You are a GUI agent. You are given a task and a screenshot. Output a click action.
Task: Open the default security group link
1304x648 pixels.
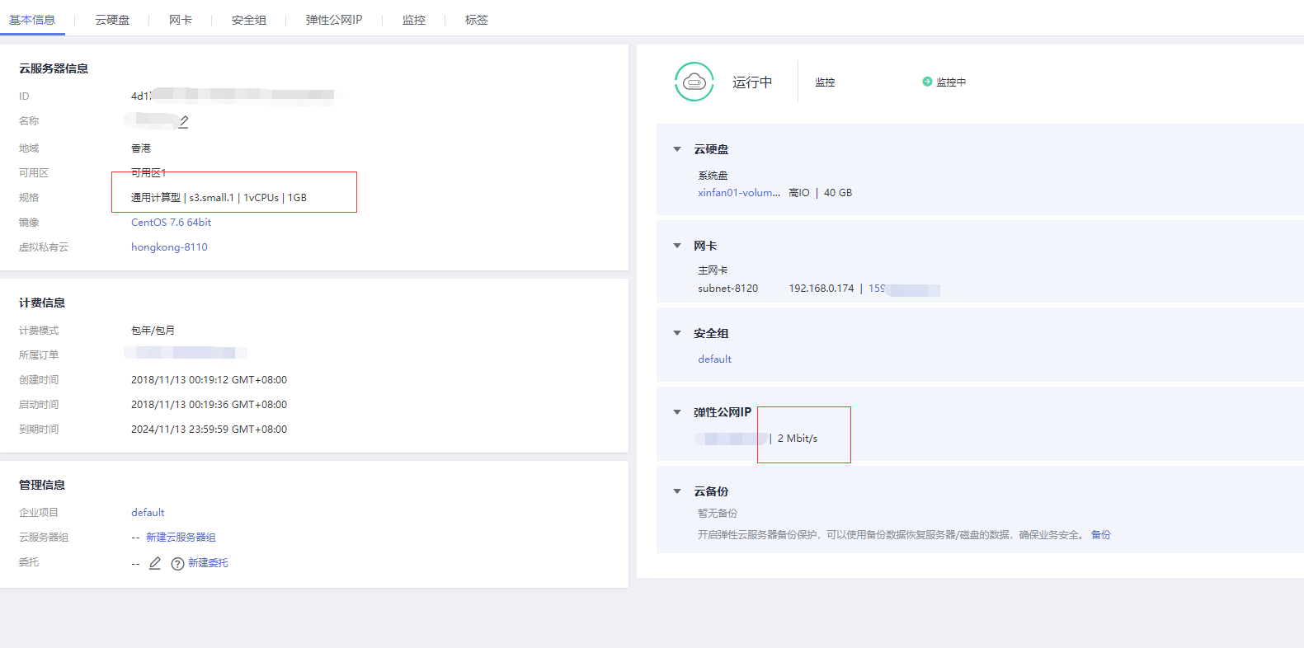point(714,359)
